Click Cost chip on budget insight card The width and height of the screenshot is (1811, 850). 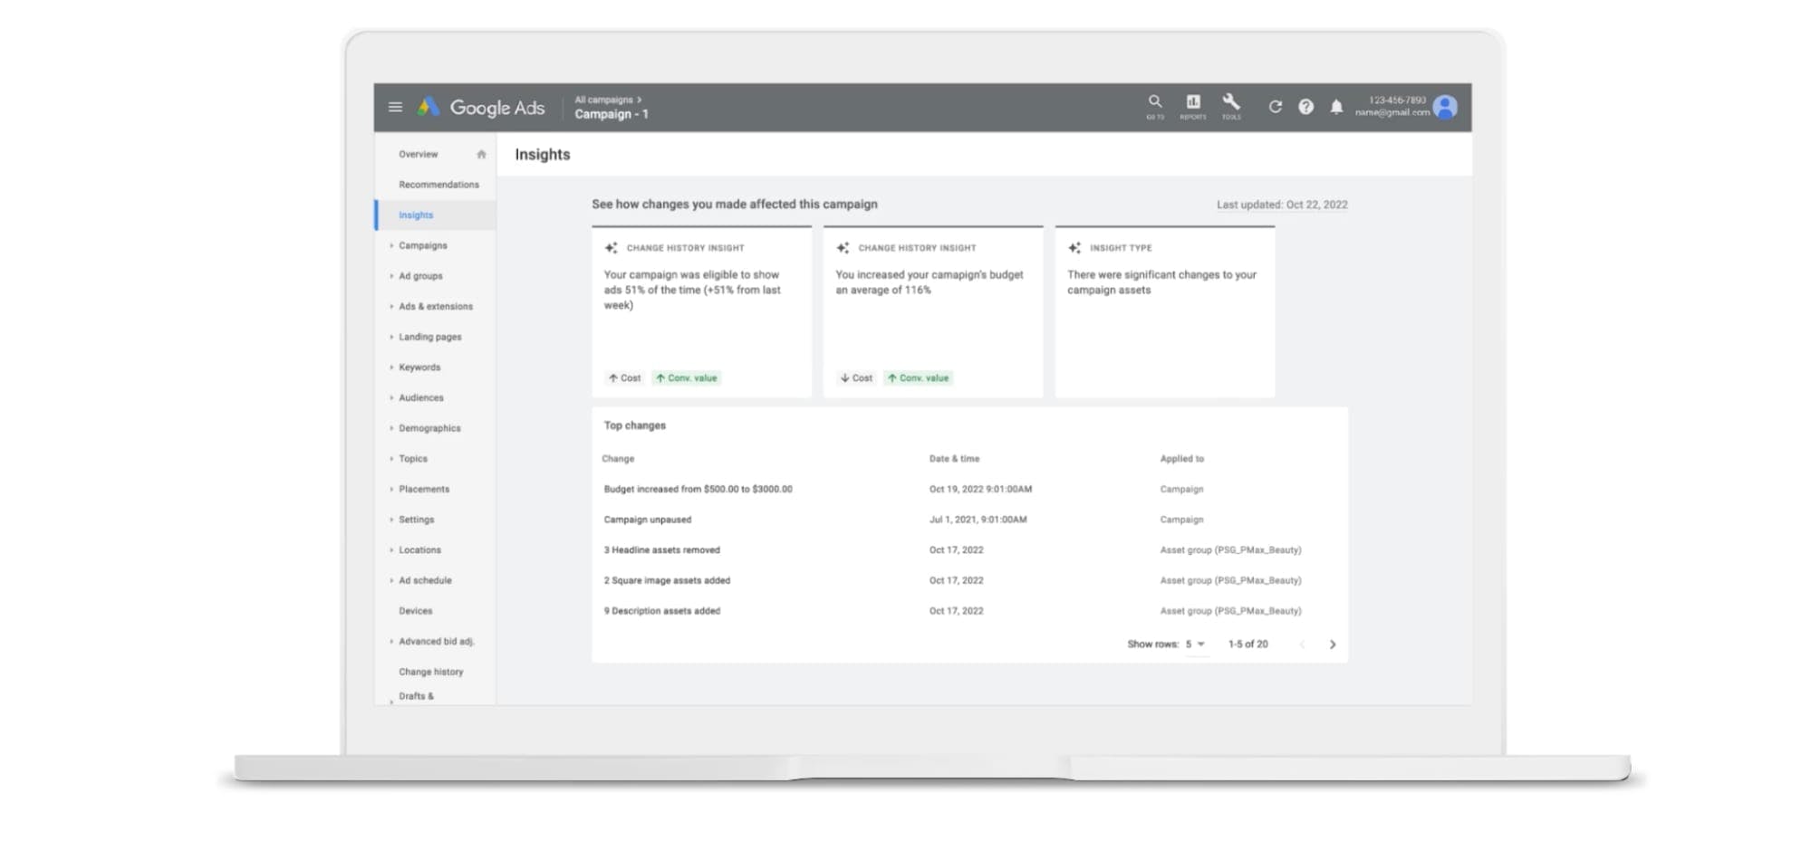[x=856, y=377]
